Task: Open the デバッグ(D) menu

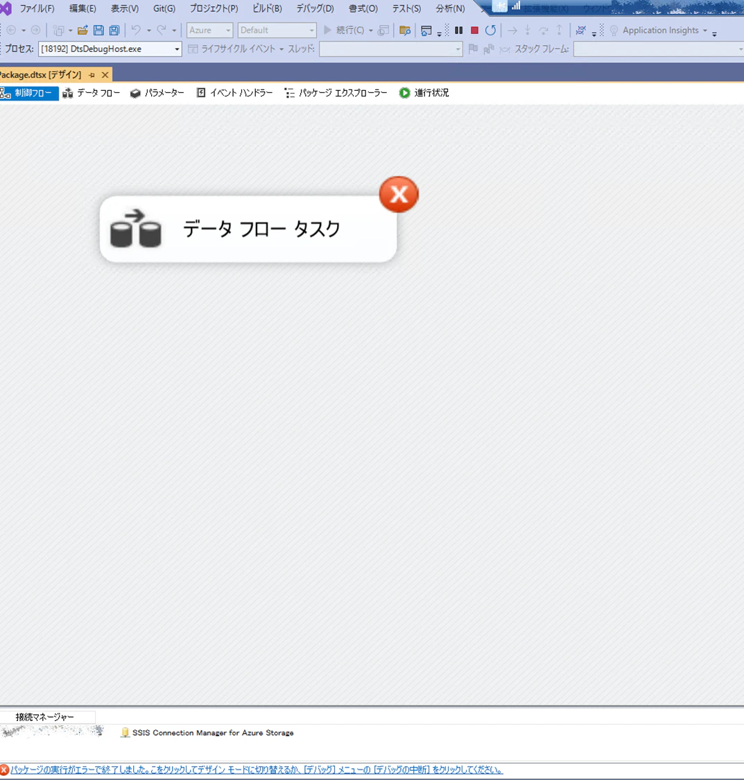Action: pyautogui.click(x=315, y=8)
